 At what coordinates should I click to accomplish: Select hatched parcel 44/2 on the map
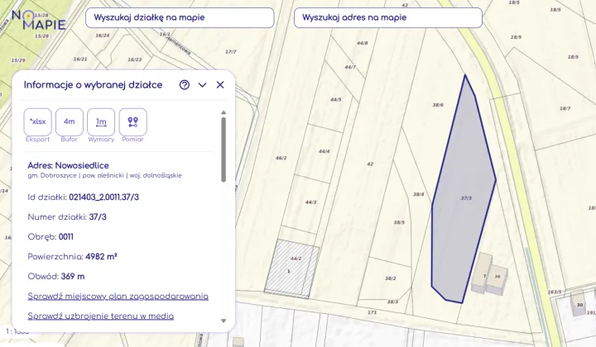click(296, 259)
